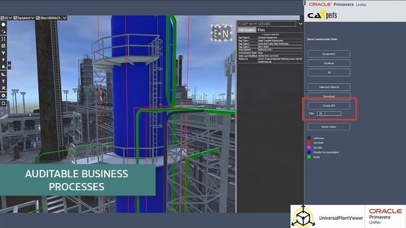The height and width of the screenshot is (228, 406).
Task: Click the All button
Action: pyautogui.click(x=329, y=73)
